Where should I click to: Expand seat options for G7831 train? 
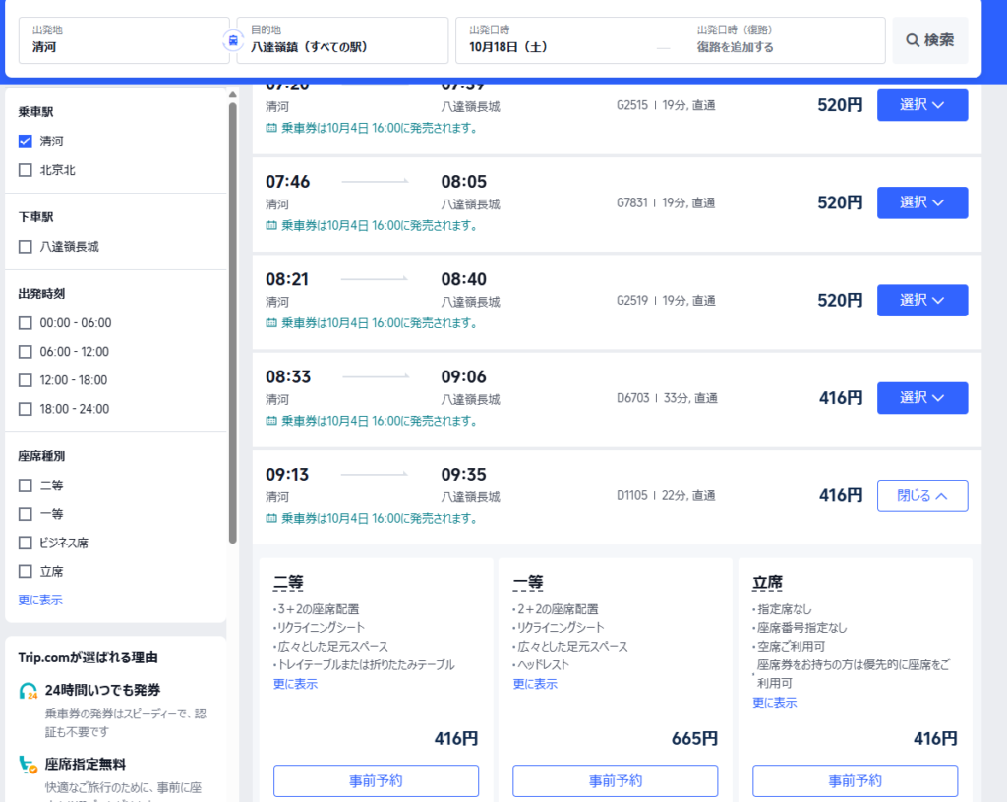point(921,202)
